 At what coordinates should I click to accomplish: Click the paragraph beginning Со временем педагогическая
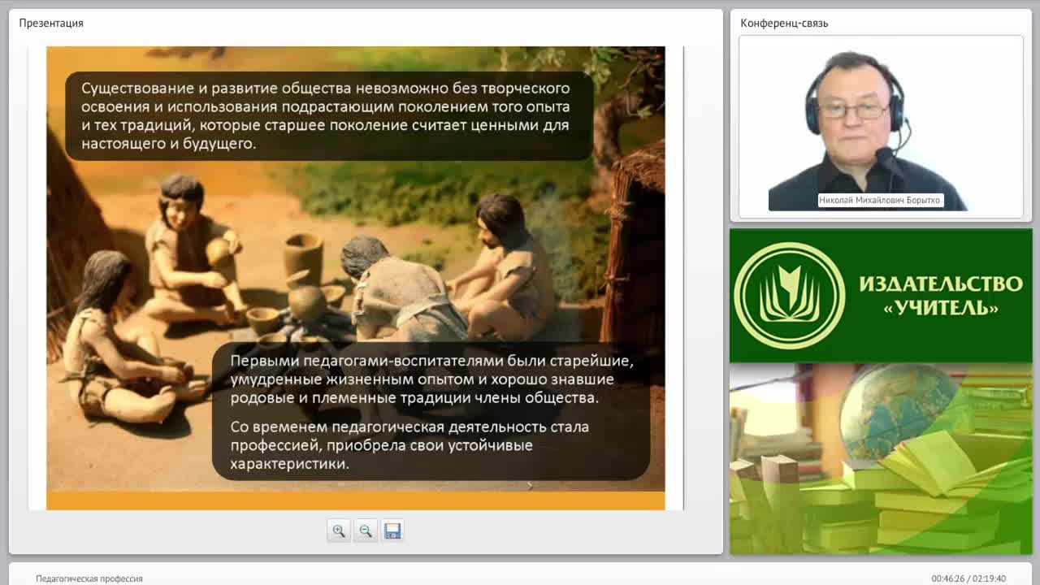pos(409,445)
